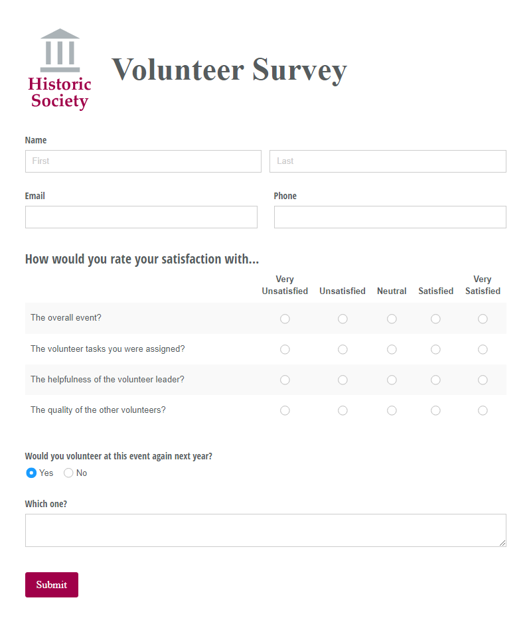Choose Satisfied for quality of other volunteers
This screenshot has height=622, width=531.
435,410
